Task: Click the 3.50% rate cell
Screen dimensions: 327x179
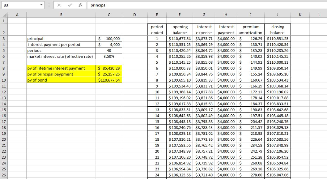Action: pos(109,56)
